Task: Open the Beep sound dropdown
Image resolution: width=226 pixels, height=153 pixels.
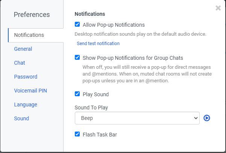Action: click(x=137, y=118)
